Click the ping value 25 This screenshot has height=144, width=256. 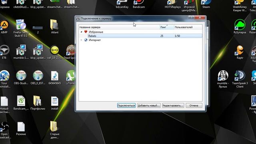point(162,36)
